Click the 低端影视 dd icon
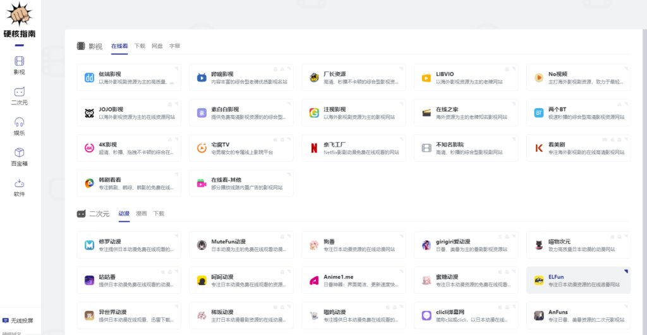The image size is (647, 335). pos(90,78)
